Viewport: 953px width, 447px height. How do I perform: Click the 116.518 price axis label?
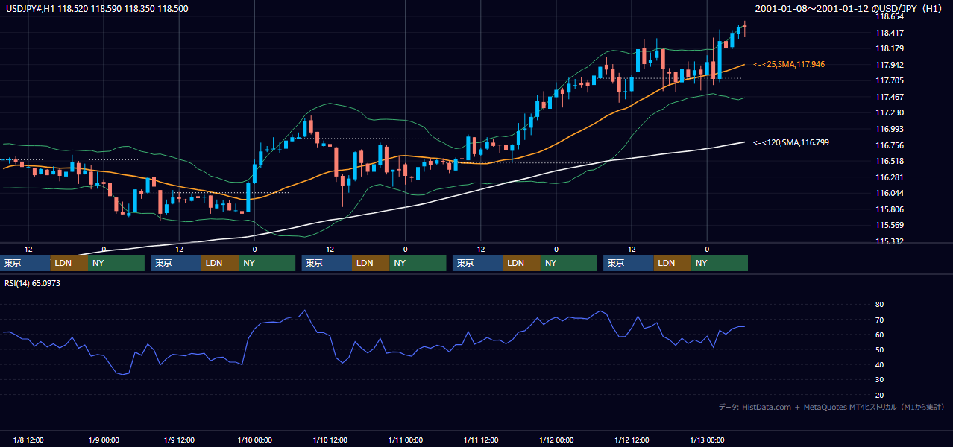tap(889, 161)
